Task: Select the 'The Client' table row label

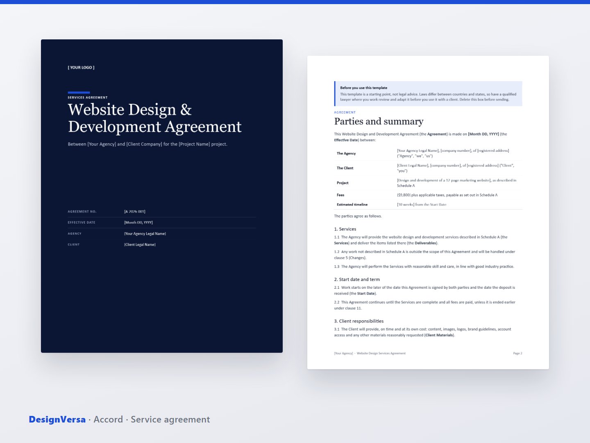Action: click(x=345, y=168)
